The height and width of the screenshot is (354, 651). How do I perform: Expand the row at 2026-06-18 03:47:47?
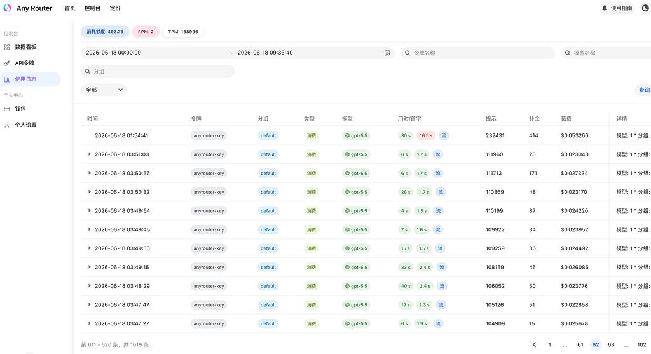(x=89, y=304)
